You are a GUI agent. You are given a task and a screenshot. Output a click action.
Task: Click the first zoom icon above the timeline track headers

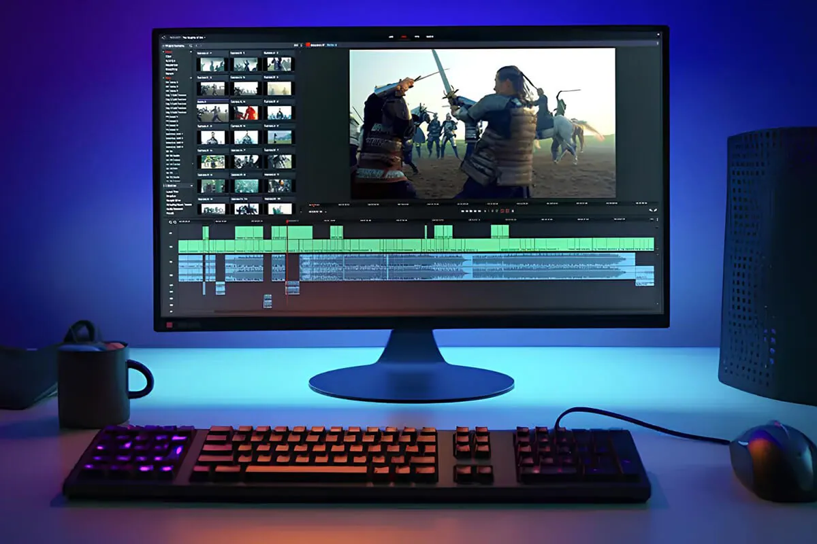click(171, 222)
